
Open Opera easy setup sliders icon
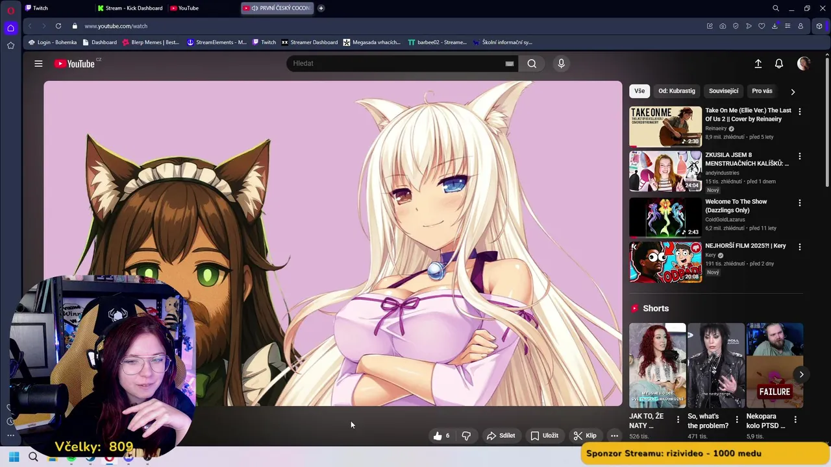[x=788, y=26]
